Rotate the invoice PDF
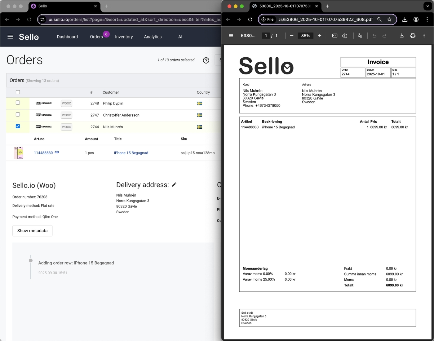 tap(345, 36)
